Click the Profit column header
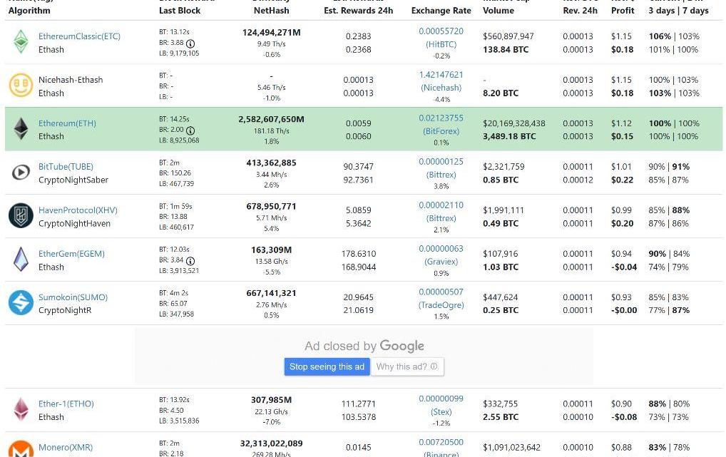726x457 pixels. pos(623,10)
